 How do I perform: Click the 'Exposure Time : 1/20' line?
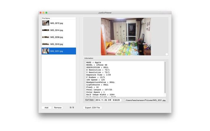98,75
